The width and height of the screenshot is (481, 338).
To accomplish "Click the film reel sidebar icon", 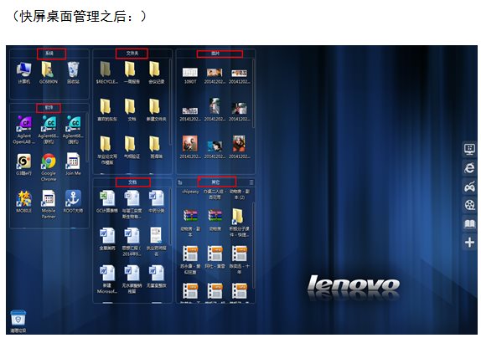I will tap(469, 205).
